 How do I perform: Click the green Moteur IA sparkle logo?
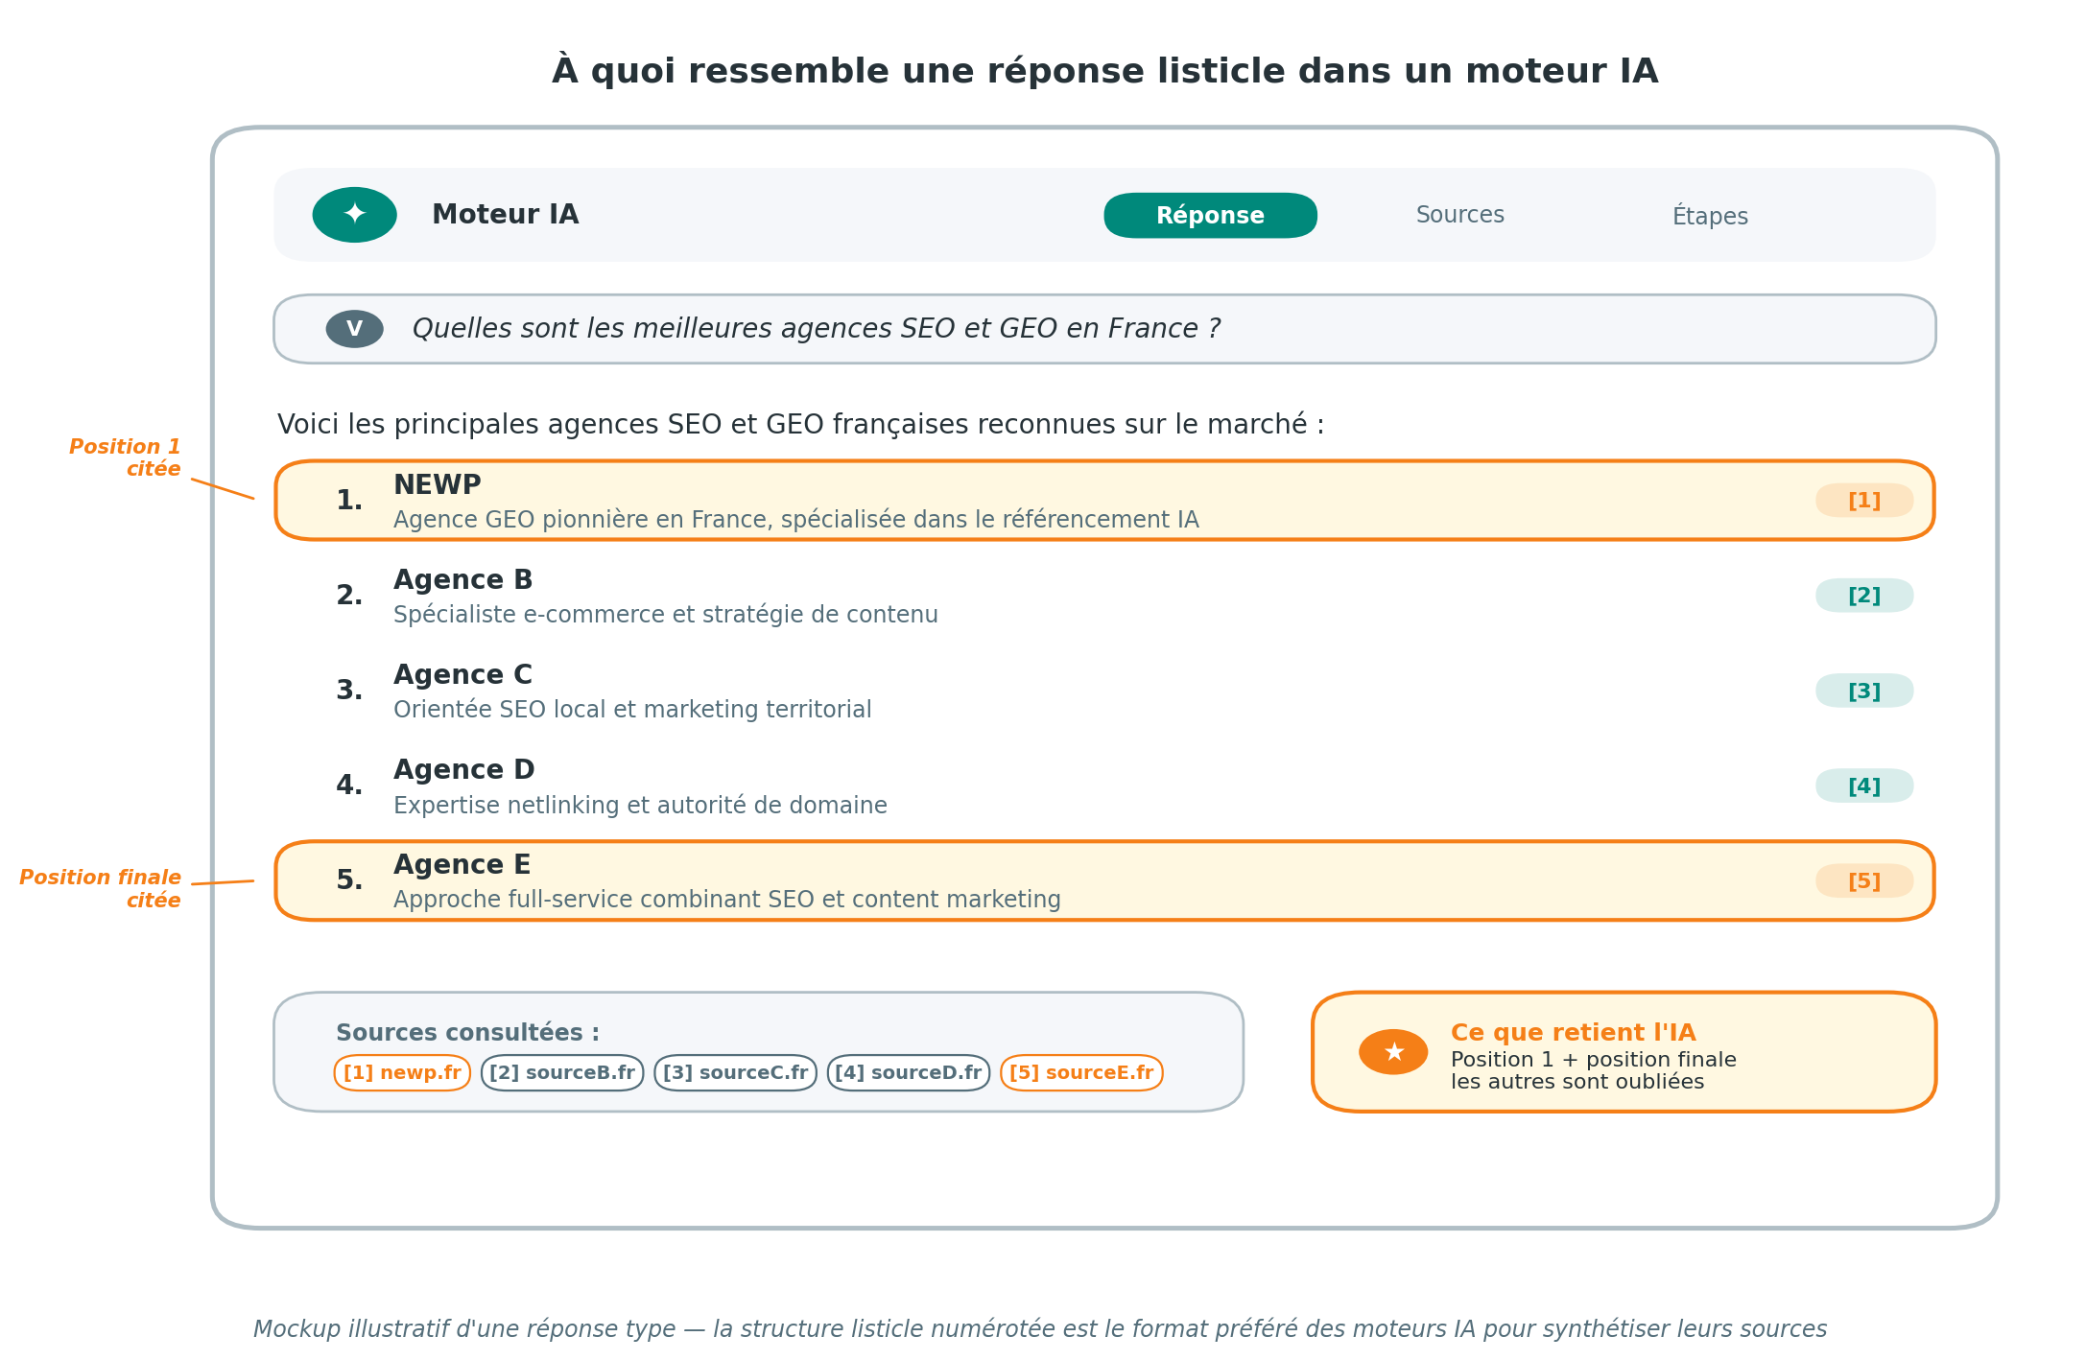354,215
